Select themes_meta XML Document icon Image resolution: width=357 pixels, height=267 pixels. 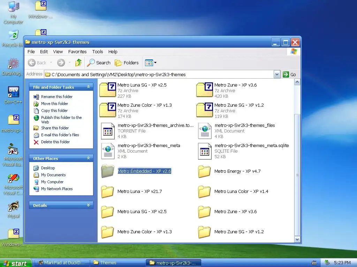point(108,151)
